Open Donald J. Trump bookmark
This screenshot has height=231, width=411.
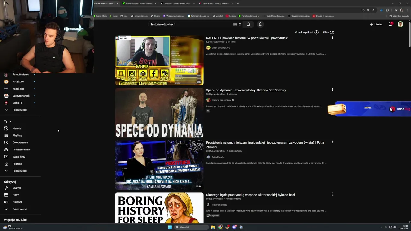pyautogui.click(x=323, y=16)
